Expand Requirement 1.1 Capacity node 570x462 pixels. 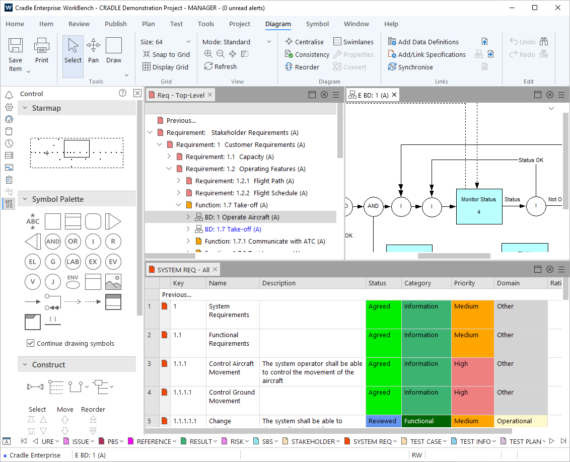pos(169,157)
